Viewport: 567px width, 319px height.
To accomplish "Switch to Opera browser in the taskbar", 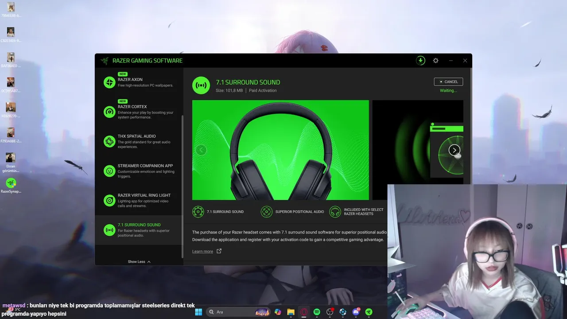I will click(304, 312).
